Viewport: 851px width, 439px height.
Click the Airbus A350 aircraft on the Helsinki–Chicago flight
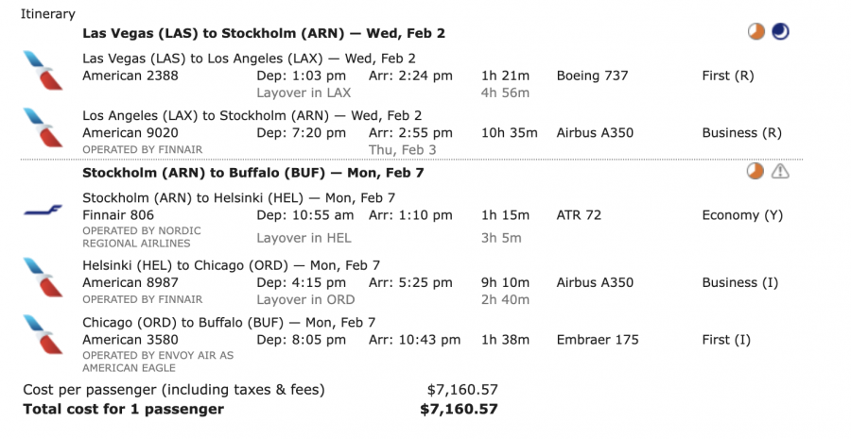pos(595,282)
